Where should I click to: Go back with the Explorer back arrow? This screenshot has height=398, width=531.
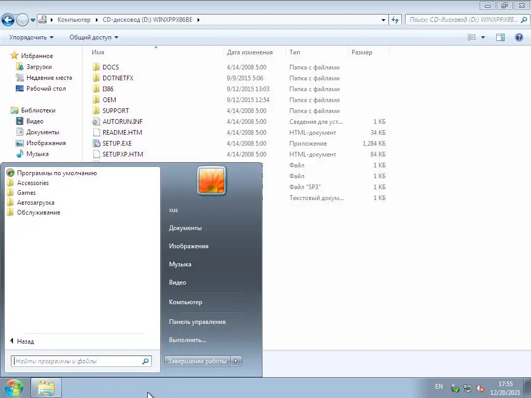point(8,20)
